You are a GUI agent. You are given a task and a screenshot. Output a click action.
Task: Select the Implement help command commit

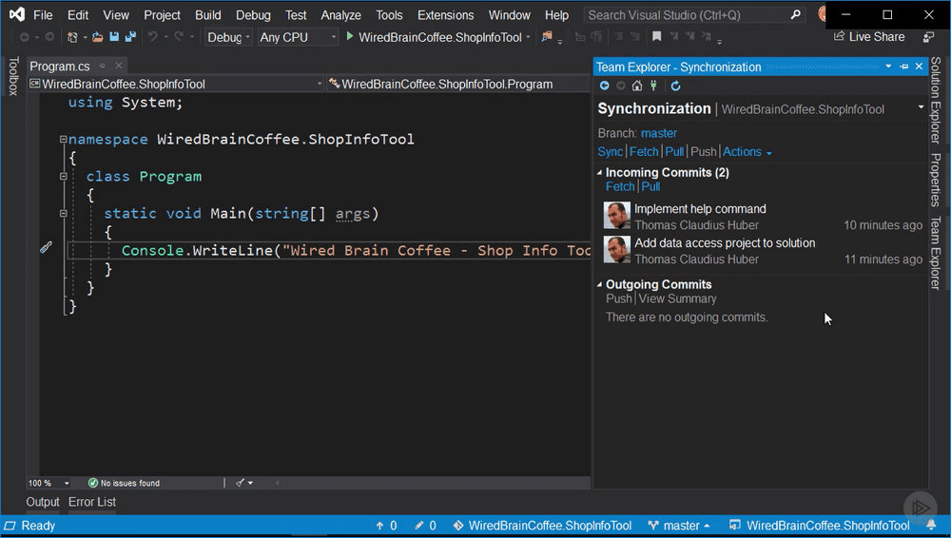tap(763, 217)
